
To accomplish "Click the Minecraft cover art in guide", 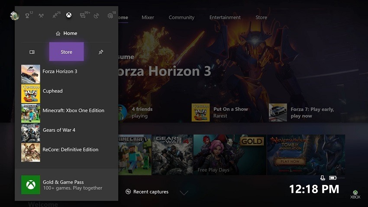I will coord(30,113).
